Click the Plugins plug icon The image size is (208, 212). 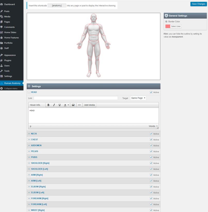point(2,60)
